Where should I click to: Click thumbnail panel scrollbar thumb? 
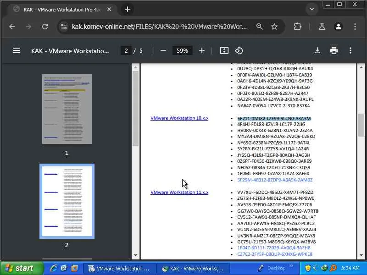[x=135, y=109]
